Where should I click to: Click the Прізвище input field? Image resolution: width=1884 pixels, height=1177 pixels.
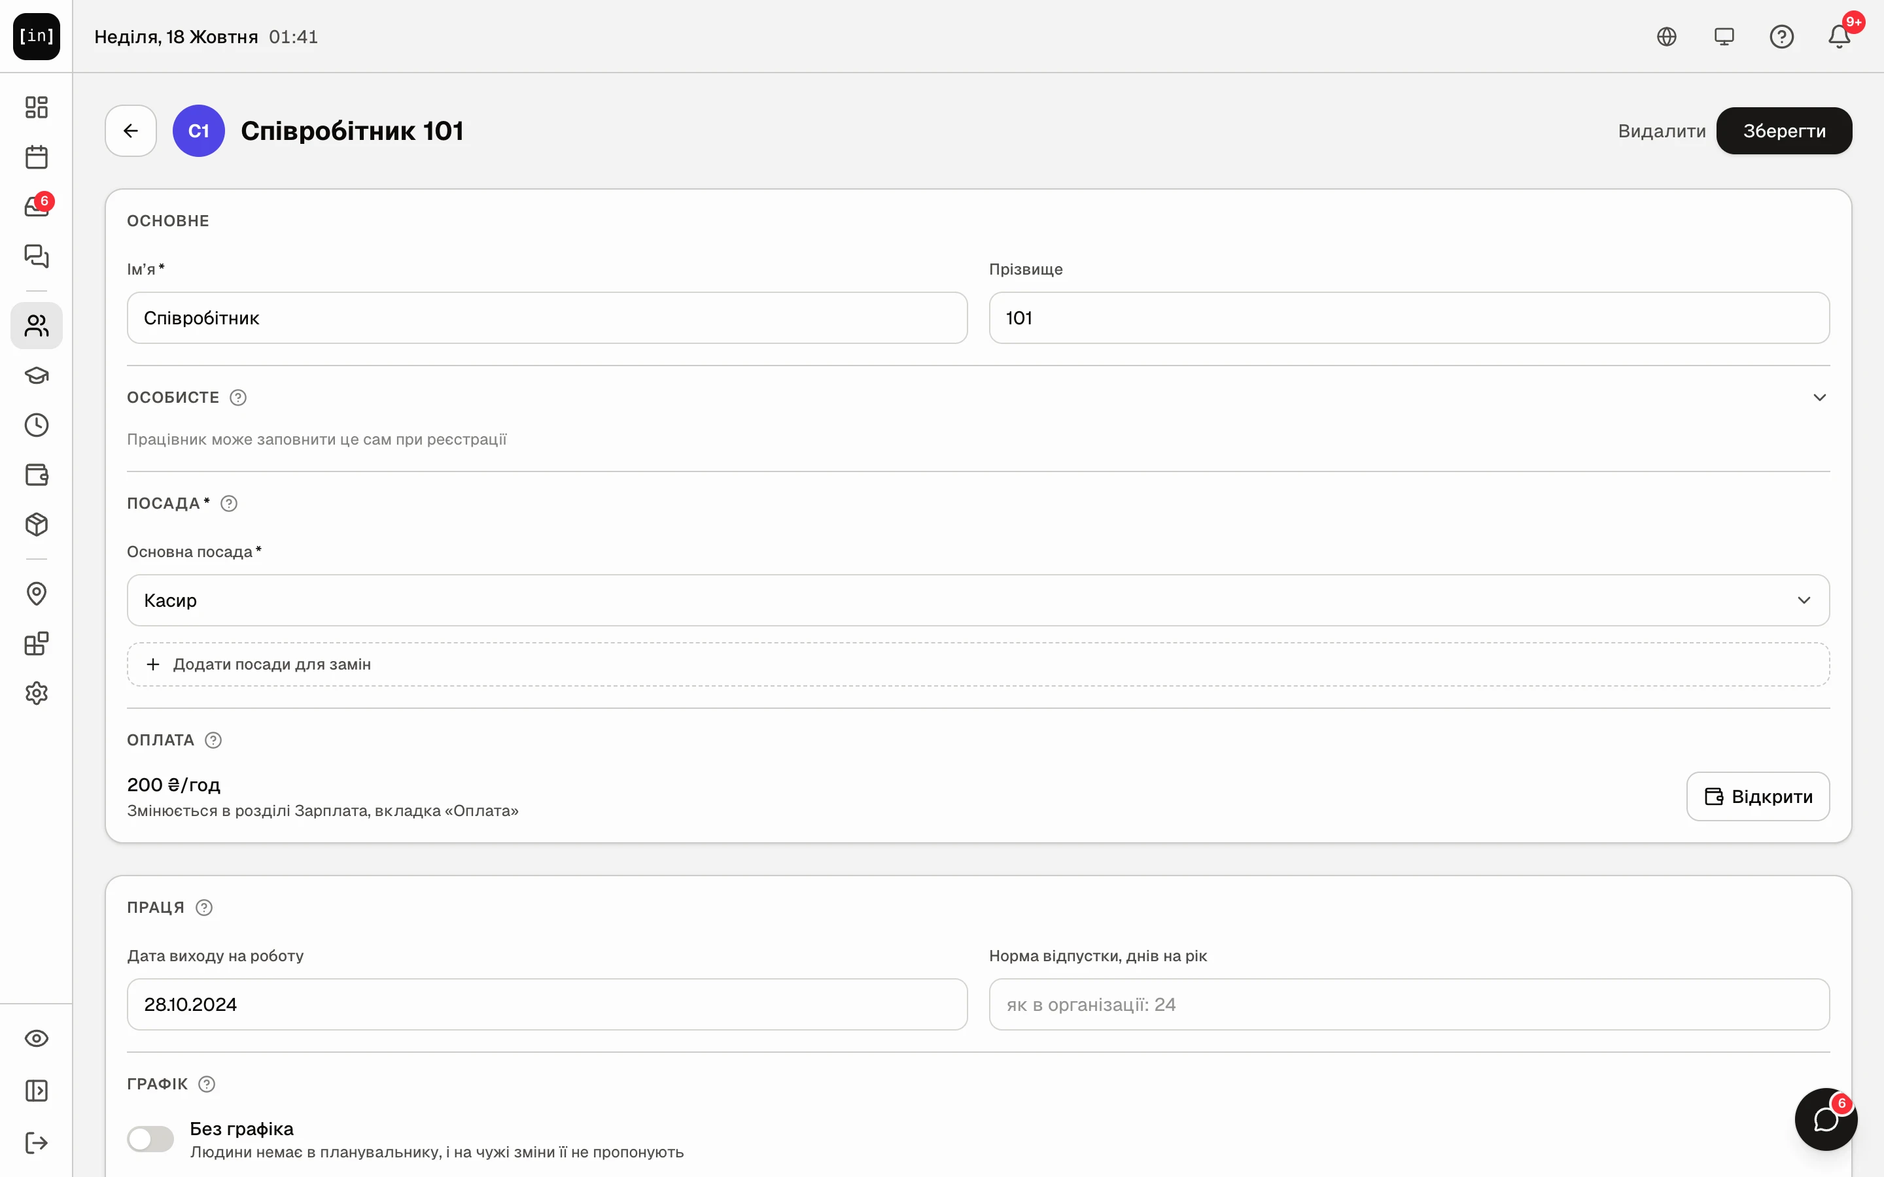pos(1408,318)
